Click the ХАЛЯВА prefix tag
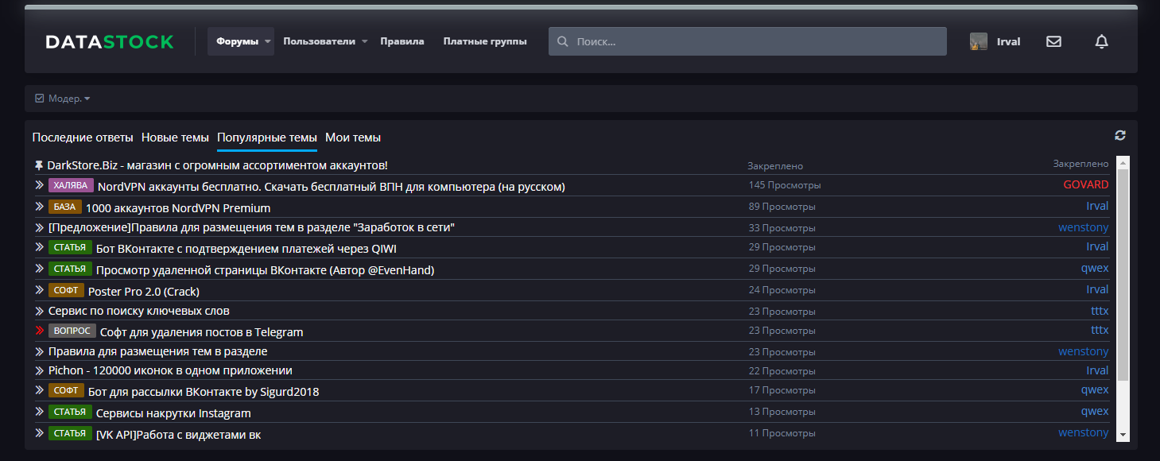The width and height of the screenshot is (1160, 461). tap(71, 185)
